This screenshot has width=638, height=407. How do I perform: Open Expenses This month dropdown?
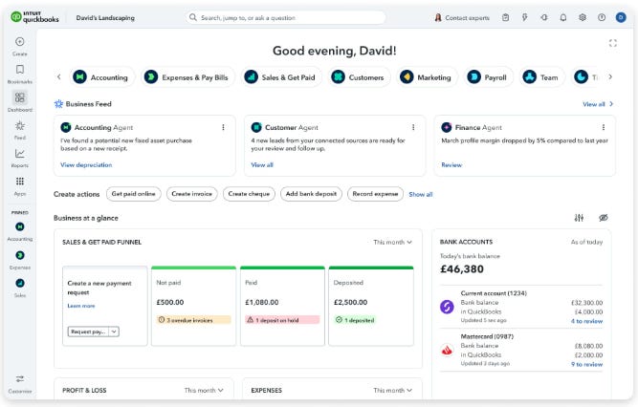point(392,391)
